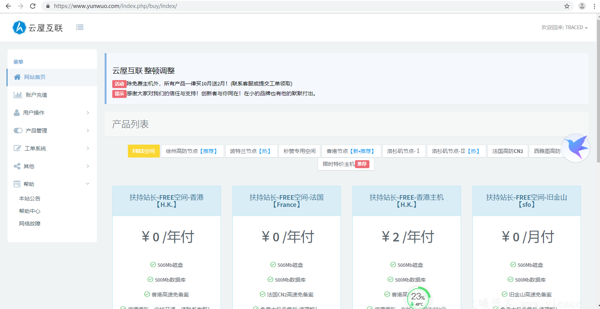Toggle the sidebar menu list icon
Image resolution: width=600 pixels, height=309 pixels.
tap(80, 27)
